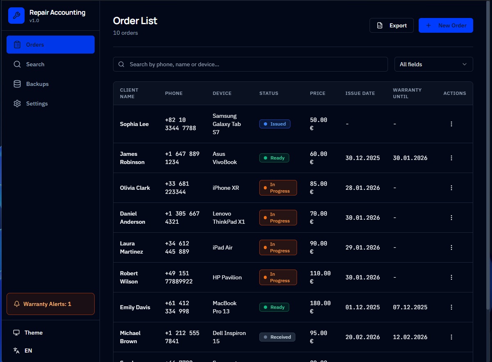Click the EN language translation icon
The image size is (492, 362).
17,351
